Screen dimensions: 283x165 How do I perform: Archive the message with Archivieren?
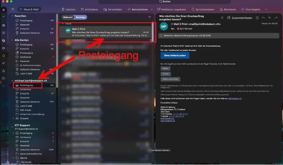90,9
